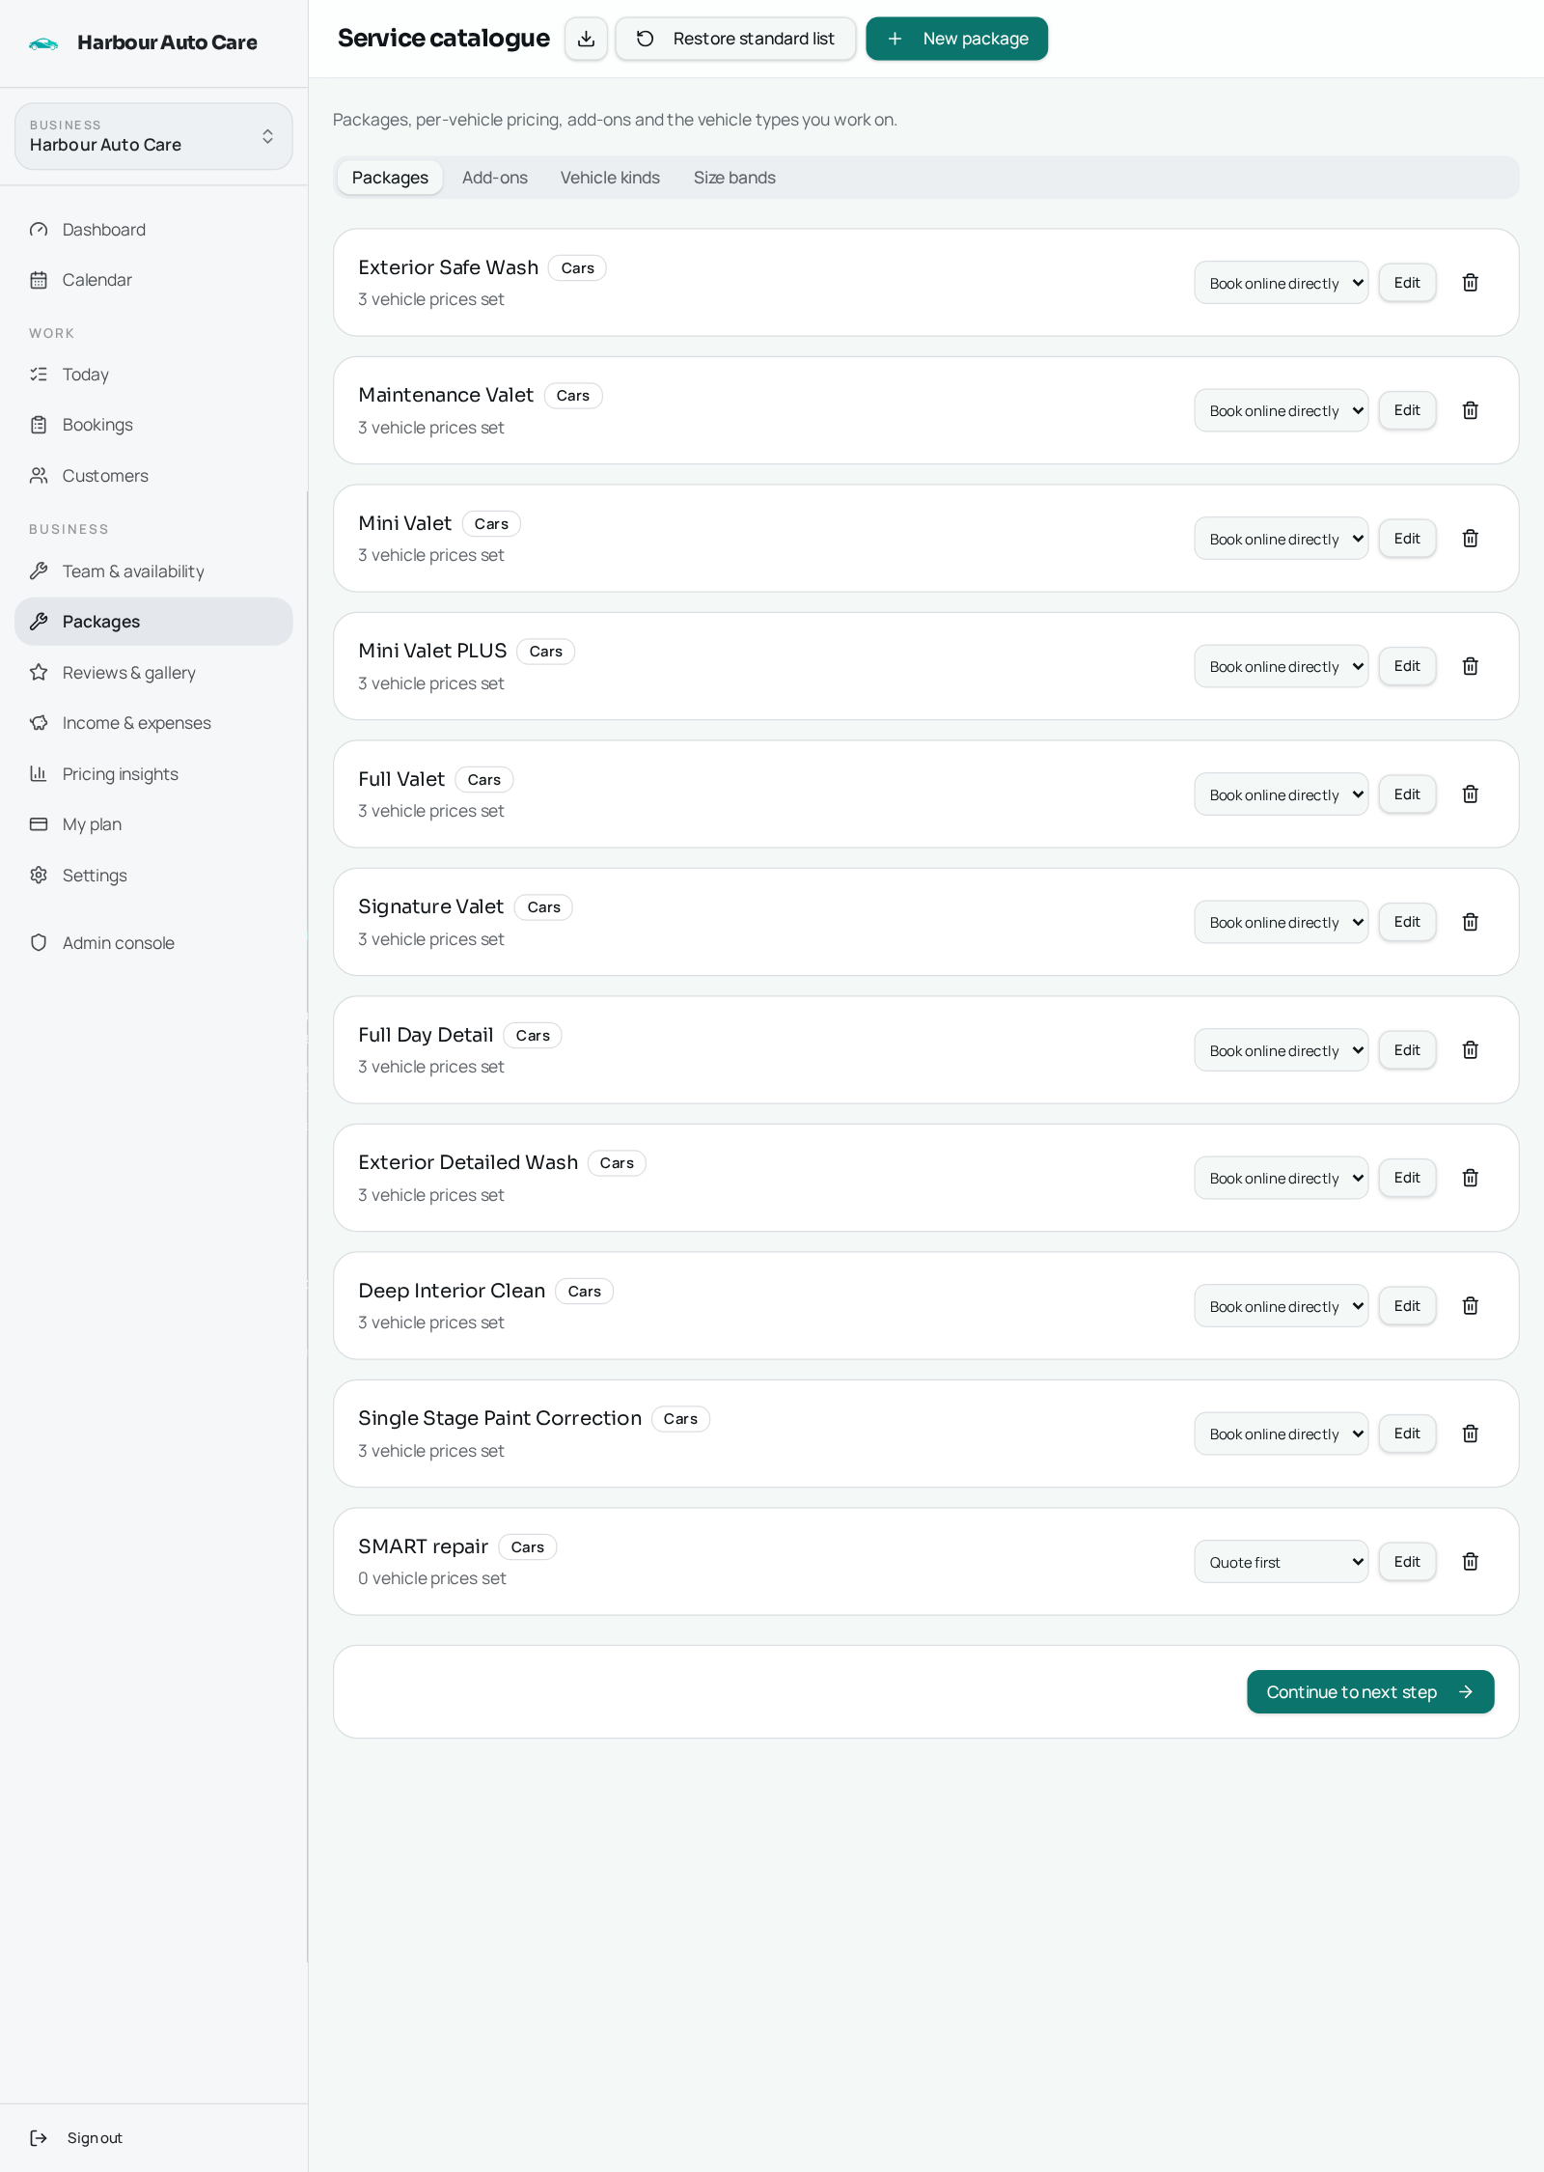Remove the Mini Valet PLUS package

coord(1470,666)
